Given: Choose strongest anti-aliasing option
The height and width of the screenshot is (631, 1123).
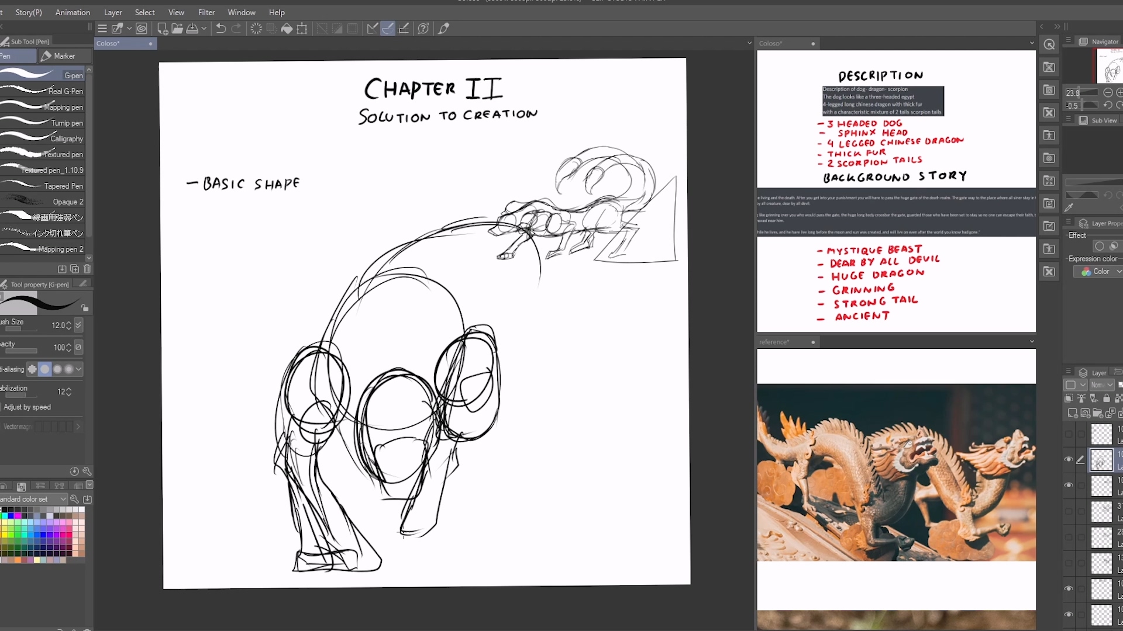Looking at the screenshot, I should click(69, 369).
